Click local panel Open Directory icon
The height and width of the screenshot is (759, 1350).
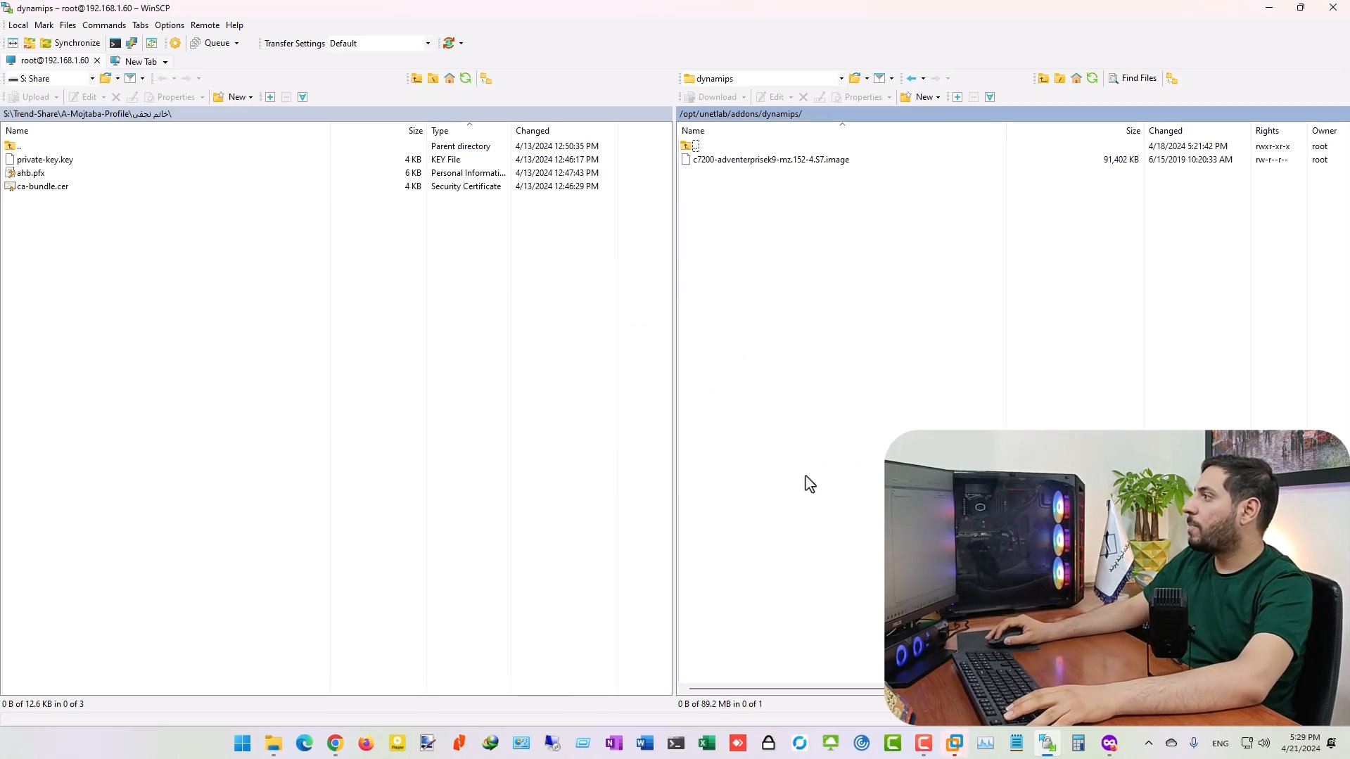click(106, 78)
